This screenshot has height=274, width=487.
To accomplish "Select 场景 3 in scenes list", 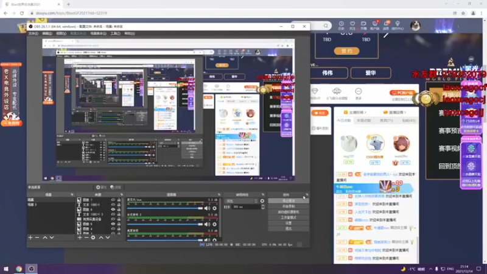I will click(51, 205).
